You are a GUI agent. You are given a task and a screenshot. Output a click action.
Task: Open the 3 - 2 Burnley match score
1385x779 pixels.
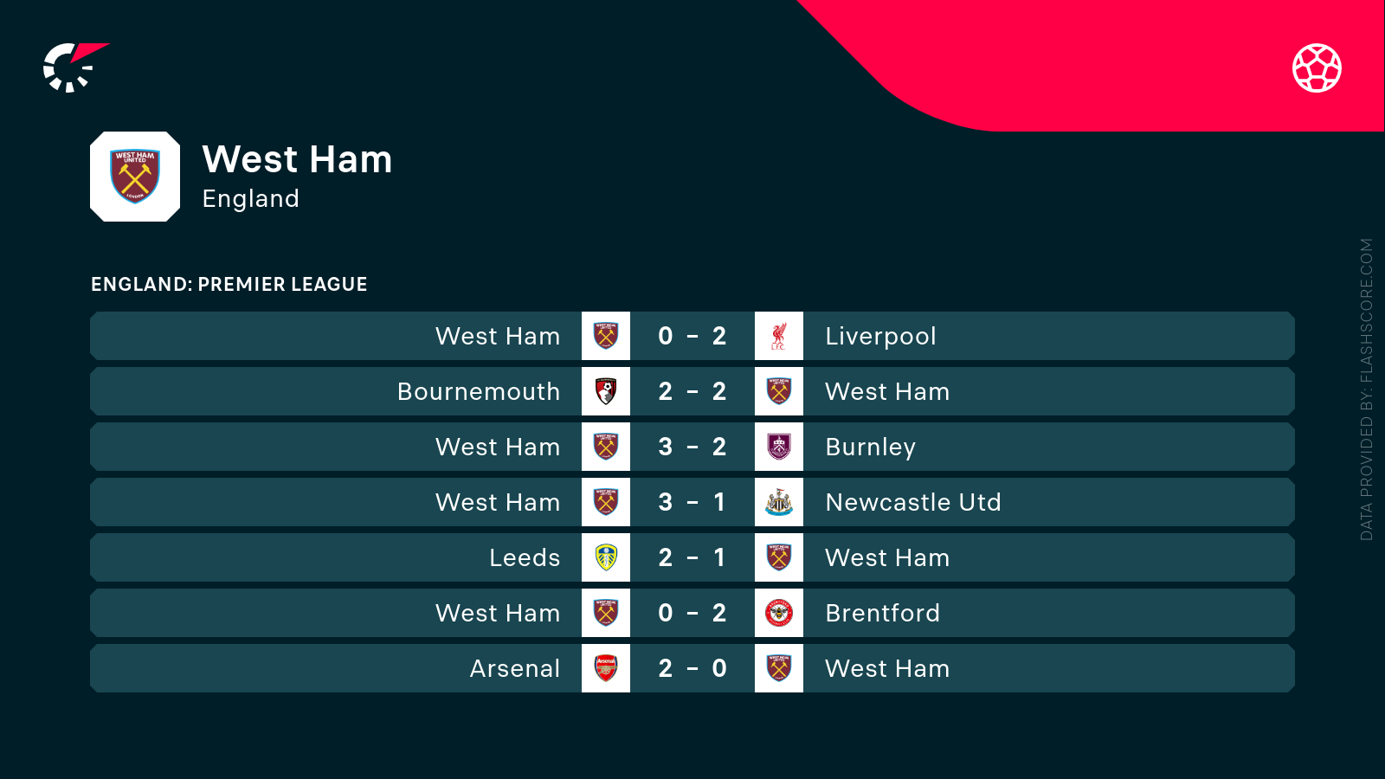click(692, 447)
